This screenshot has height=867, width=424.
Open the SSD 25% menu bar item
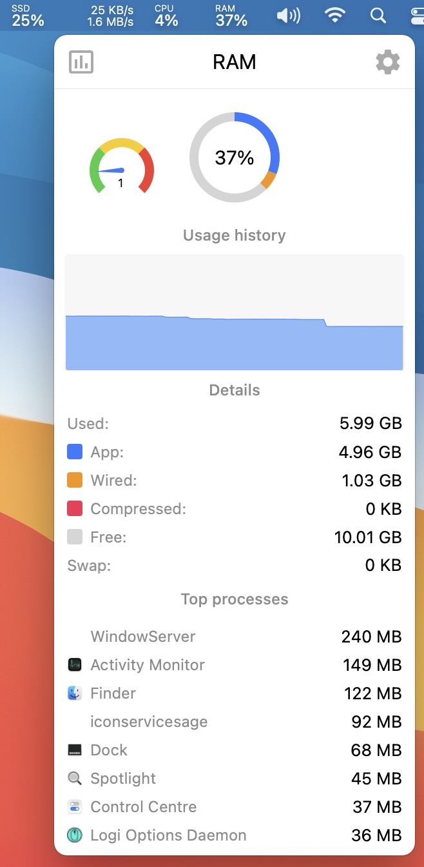click(28, 15)
